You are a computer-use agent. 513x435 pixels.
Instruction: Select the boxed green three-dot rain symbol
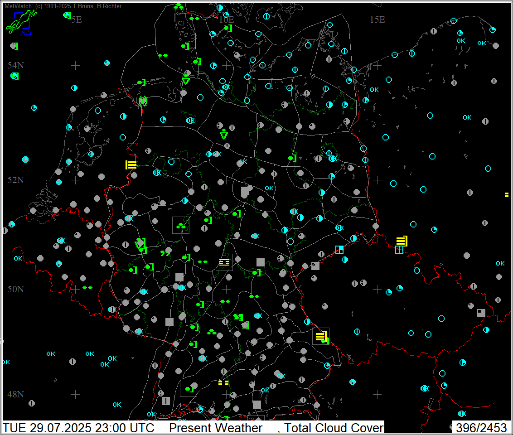click(x=181, y=225)
